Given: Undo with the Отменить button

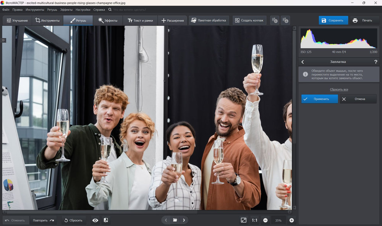Looking at the screenshot, I should 16,220.
